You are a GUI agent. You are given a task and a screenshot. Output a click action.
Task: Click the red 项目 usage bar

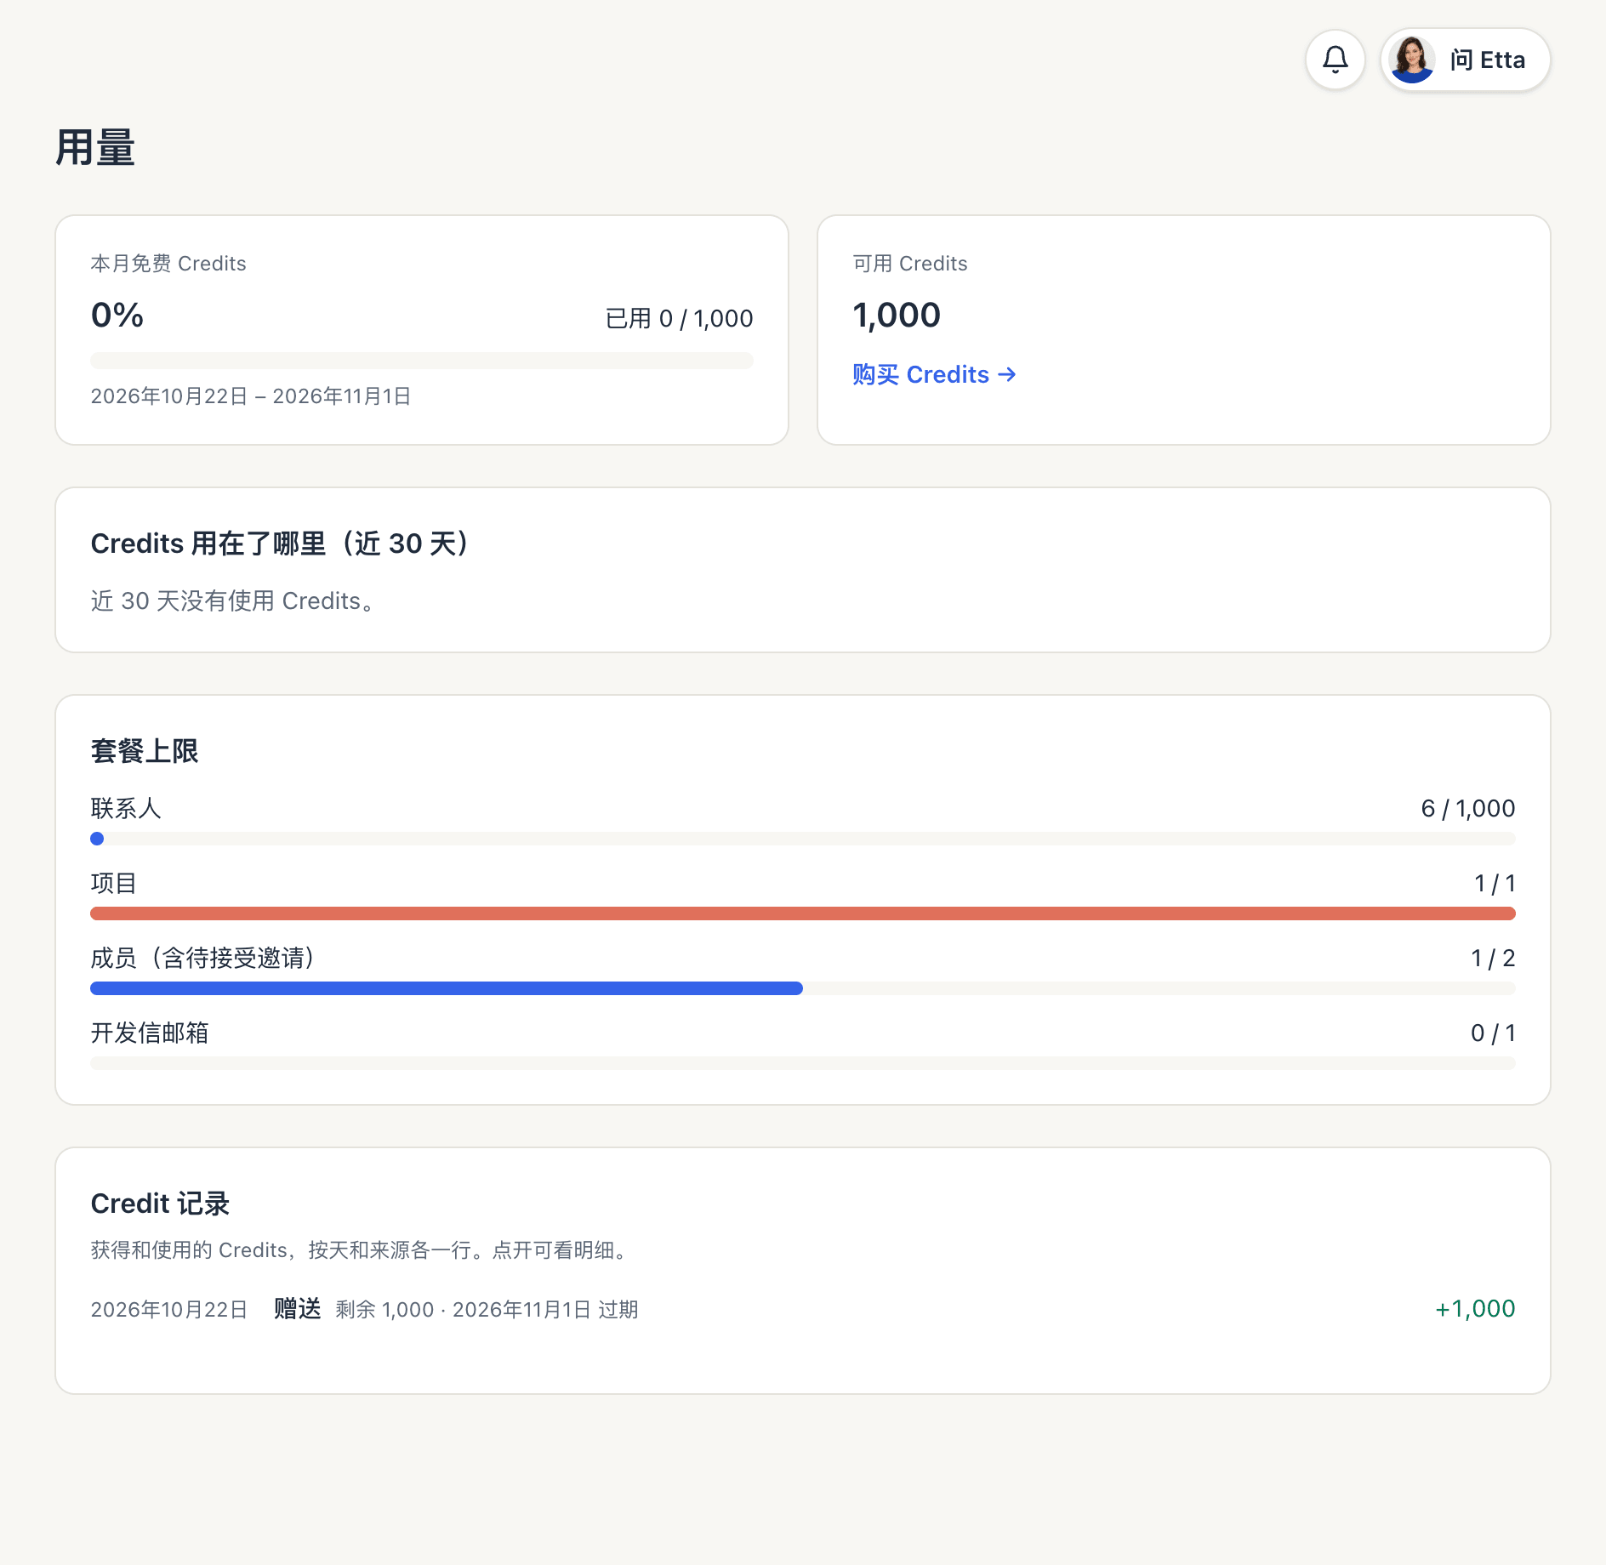point(803,913)
